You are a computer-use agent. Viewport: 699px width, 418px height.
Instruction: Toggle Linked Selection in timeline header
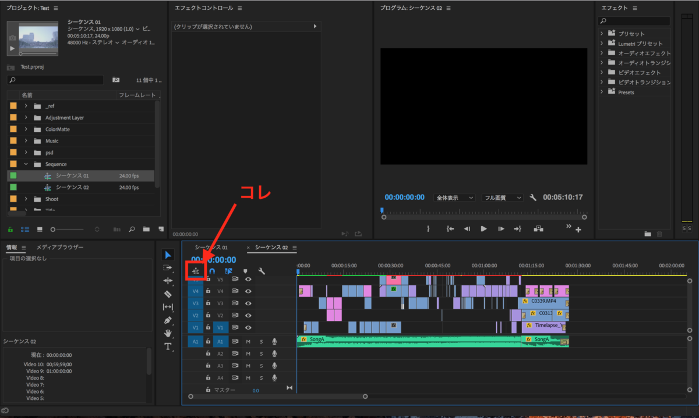click(228, 271)
